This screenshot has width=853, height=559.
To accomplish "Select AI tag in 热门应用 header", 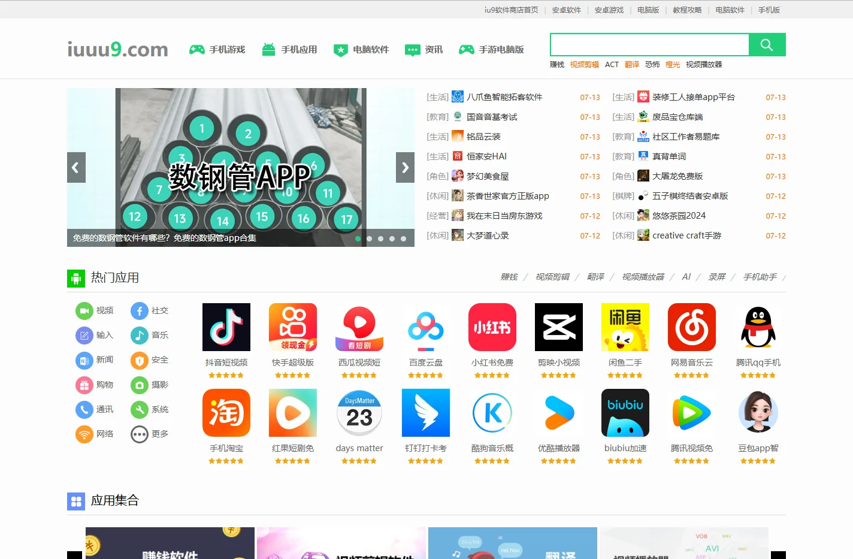I will coord(686,277).
